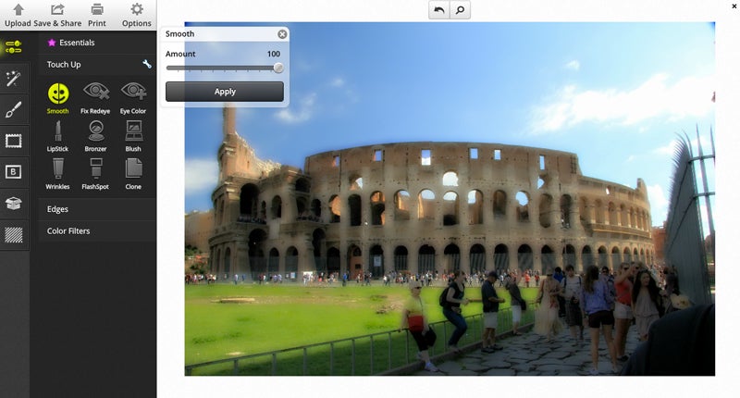Click the Upload arrow icon
This screenshot has width=740, height=398.
[18, 9]
